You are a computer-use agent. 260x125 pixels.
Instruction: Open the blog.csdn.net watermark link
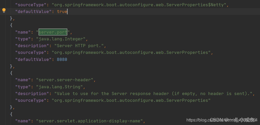222,120
